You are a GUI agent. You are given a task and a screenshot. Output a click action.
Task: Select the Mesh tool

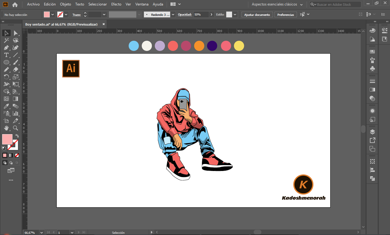[x=6, y=99]
